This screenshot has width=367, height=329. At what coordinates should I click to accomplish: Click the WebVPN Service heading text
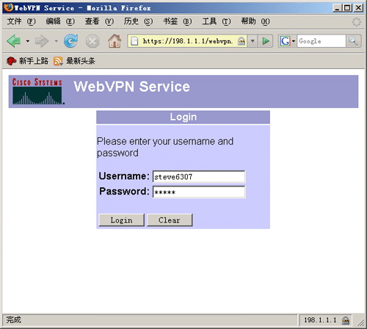[x=132, y=87]
